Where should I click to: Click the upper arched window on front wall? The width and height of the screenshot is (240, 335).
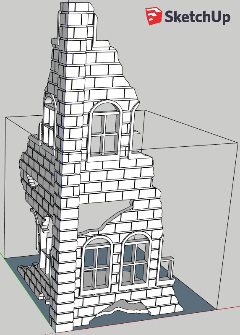[105, 130]
